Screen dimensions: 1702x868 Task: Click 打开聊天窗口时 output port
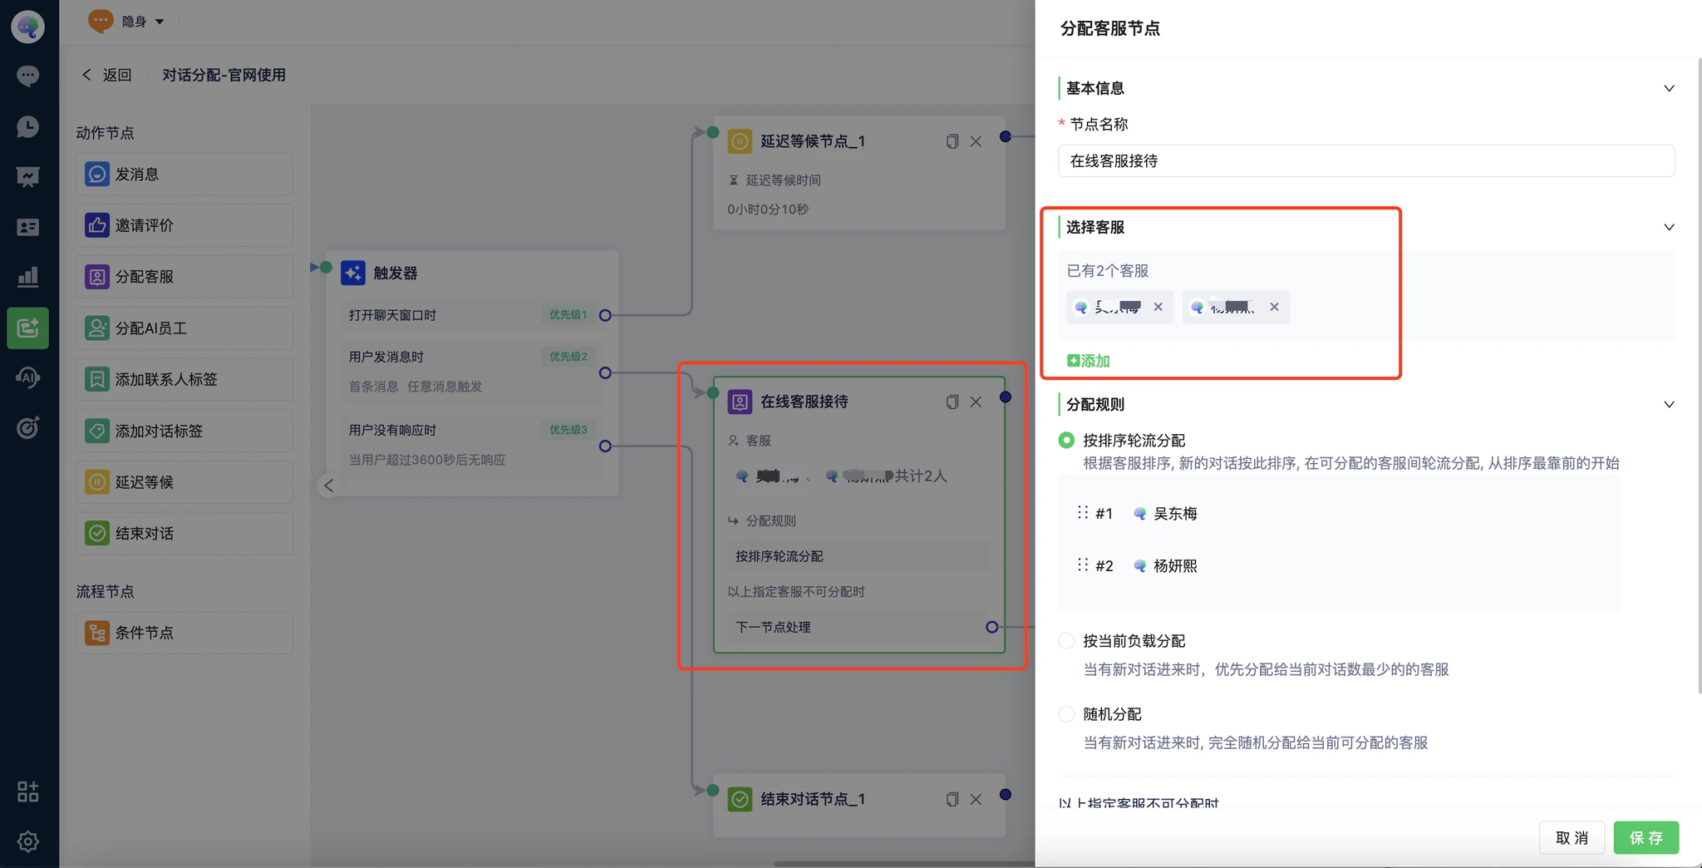(605, 315)
